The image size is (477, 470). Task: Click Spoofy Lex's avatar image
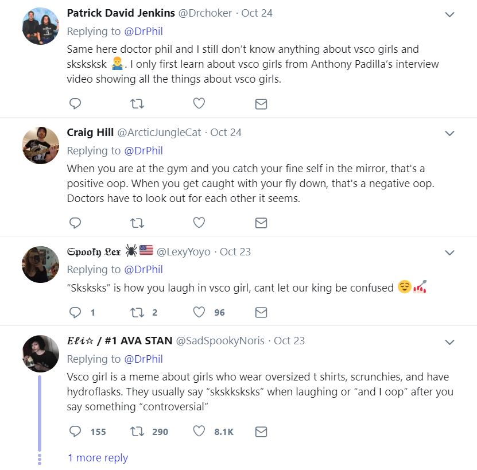pos(41,265)
